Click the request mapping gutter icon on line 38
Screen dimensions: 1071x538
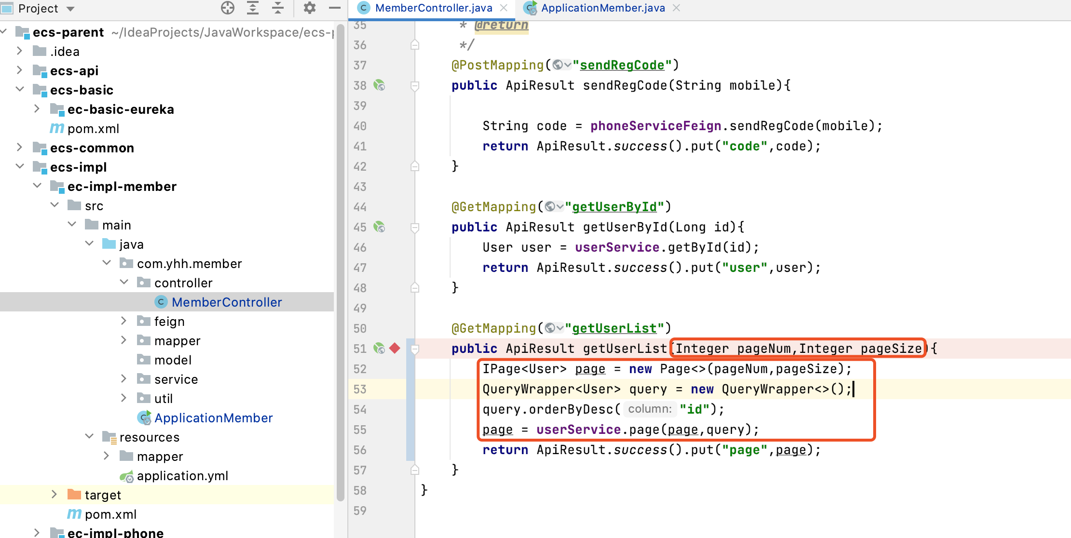380,86
